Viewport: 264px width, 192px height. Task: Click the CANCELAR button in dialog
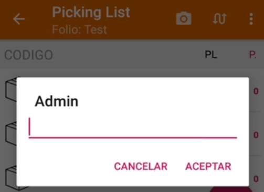click(141, 166)
